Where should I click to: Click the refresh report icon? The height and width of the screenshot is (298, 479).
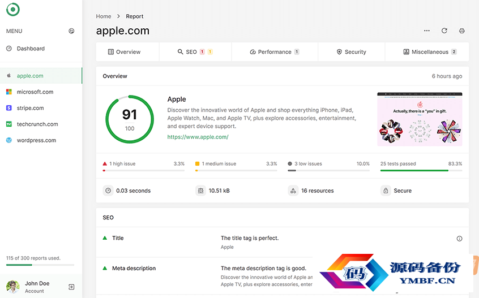[444, 31]
